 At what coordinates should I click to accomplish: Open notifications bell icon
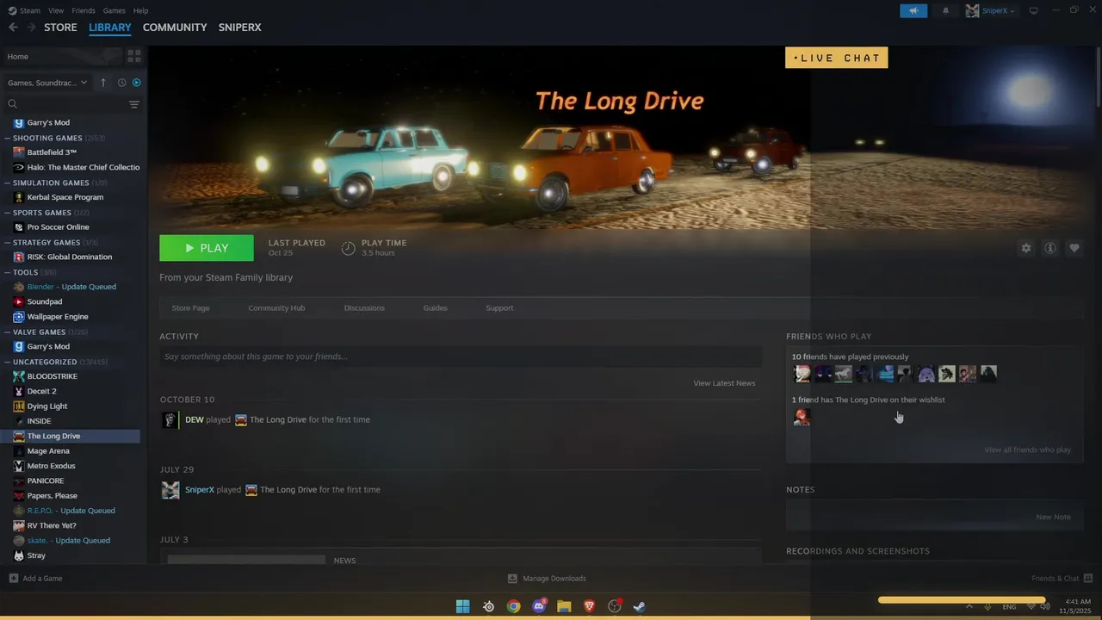945,10
